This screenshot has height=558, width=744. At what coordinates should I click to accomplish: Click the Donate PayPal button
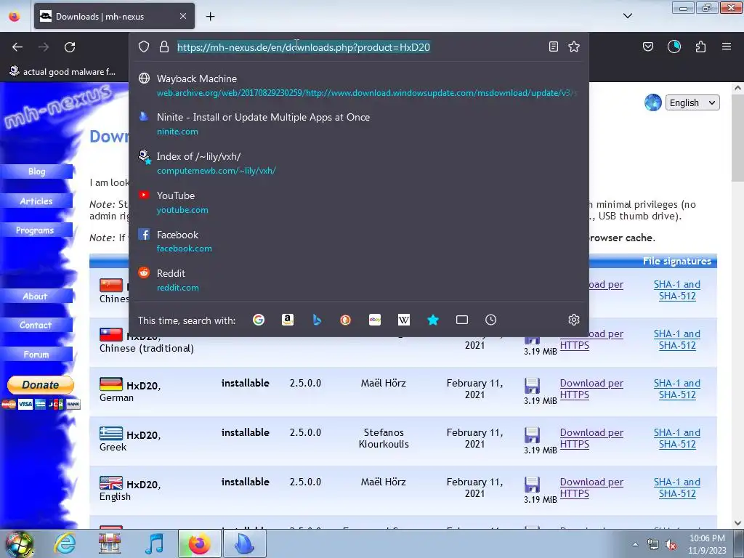click(41, 385)
